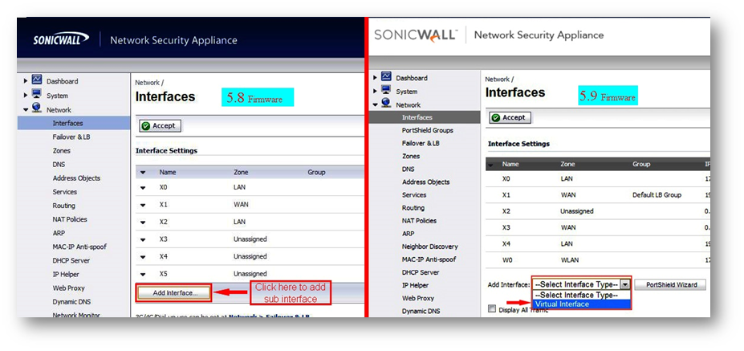Viewport: 744px width, 351px height.
Task: Click the System monitor icon in 5.8 panel
Action: [37, 94]
